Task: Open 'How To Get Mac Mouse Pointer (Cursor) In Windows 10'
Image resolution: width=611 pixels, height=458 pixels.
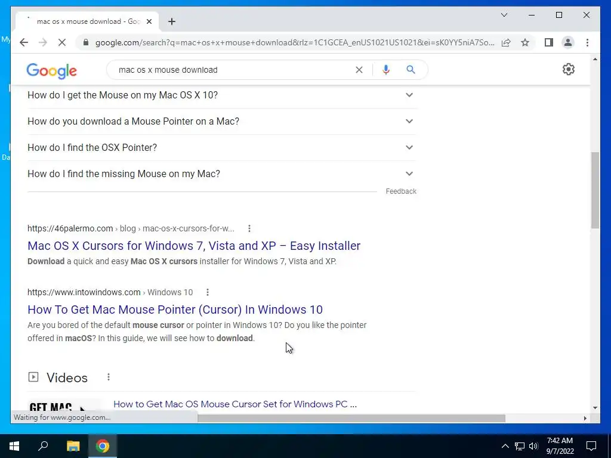Action: pos(175,310)
